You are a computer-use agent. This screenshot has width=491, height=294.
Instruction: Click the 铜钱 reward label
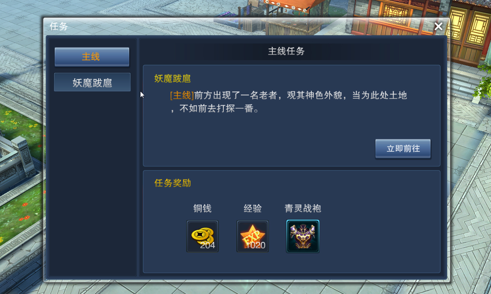pyautogui.click(x=202, y=208)
